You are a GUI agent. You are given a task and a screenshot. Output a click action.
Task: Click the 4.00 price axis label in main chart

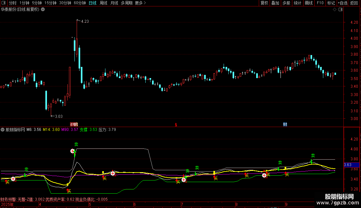354,38
